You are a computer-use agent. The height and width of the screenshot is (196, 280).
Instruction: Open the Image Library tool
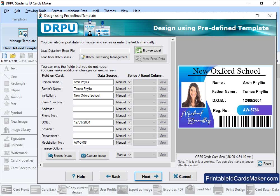pyautogui.click(x=20, y=130)
